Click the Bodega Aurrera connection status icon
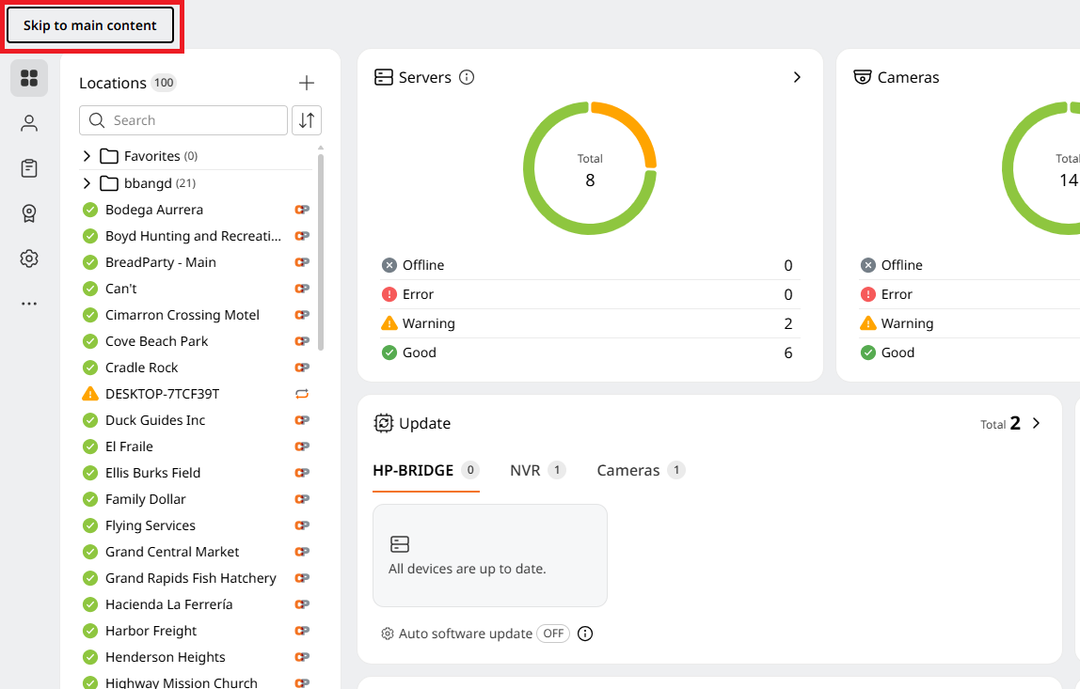The width and height of the screenshot is (1080, 689). [x=302, y=210]
